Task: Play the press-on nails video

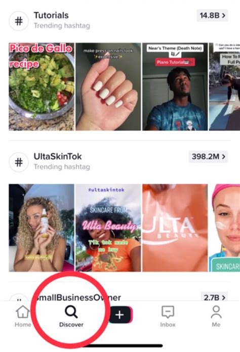Action: (x=108, y=86)
